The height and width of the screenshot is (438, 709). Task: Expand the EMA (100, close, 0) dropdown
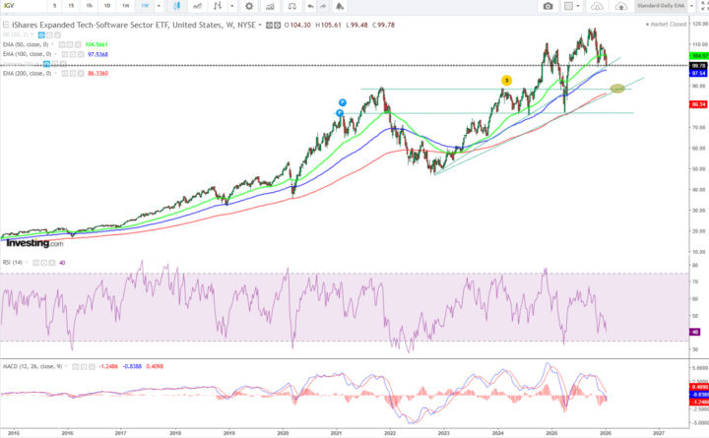(55, 54)
